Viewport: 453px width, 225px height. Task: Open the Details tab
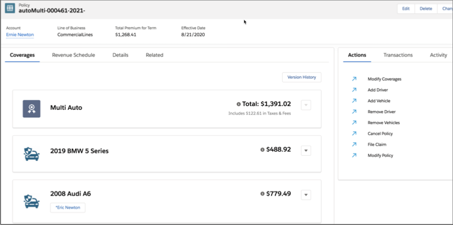pyautogui.click(x=120, y=55)
